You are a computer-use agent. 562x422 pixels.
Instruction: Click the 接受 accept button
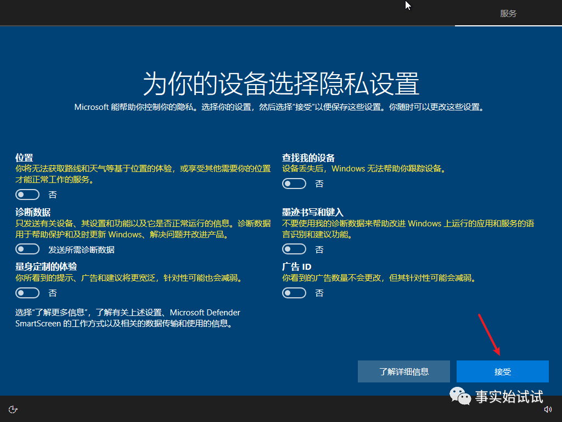click(503, 371)
